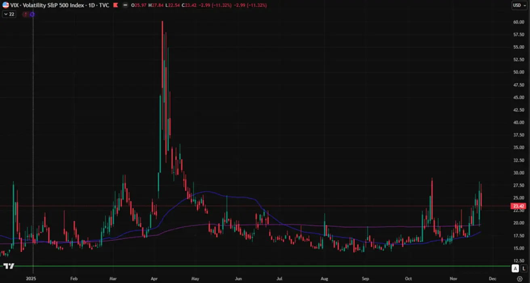Screen dimensions: 530x283
Task: Click the red flag marker icon
Action: coord(115,5)
